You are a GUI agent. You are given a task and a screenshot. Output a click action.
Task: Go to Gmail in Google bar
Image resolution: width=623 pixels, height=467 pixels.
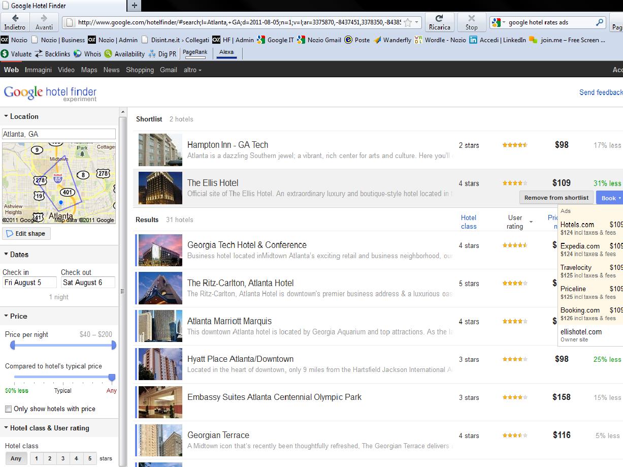coord(168,70)
